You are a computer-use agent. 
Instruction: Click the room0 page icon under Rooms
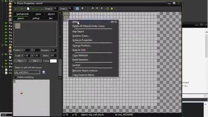click(x=10, y=57)
